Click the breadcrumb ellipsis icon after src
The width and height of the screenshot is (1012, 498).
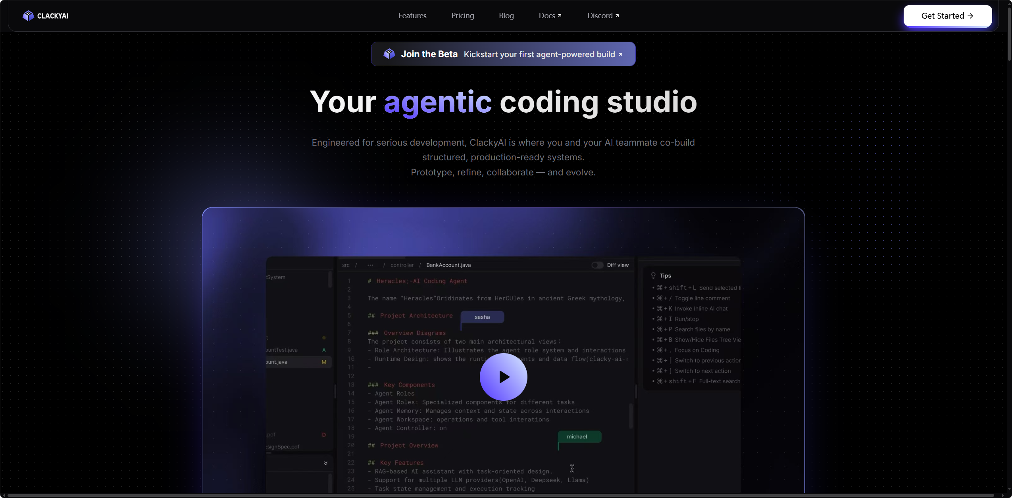[370, 265]
